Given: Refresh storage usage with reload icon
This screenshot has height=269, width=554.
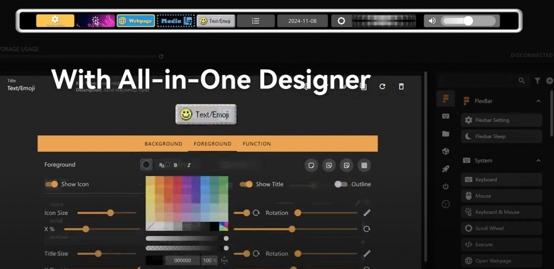Looking at the screenshot, I should (161, 56).
